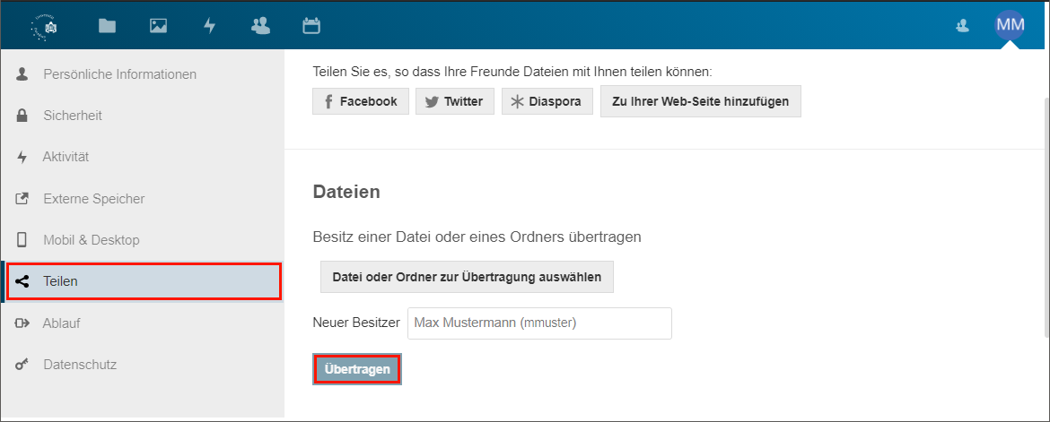Open Persönliche Informationen settings section

click(119, 74)
